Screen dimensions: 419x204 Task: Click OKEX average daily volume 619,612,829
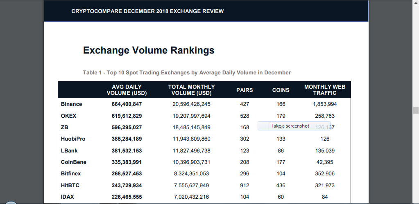coord(127,116)
